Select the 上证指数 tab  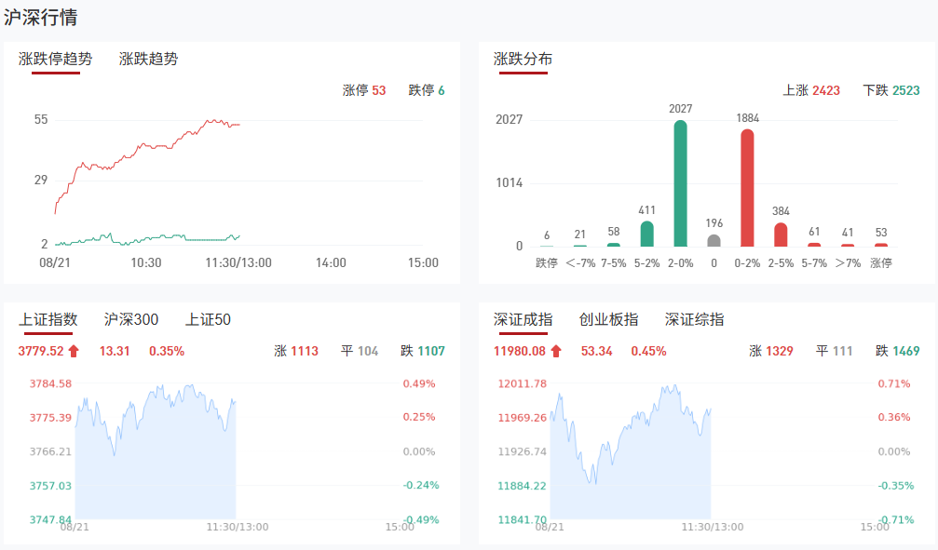[48, 319]
